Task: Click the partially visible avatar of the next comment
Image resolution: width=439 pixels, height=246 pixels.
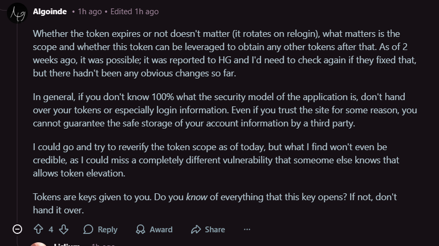Action: point(38,244)
